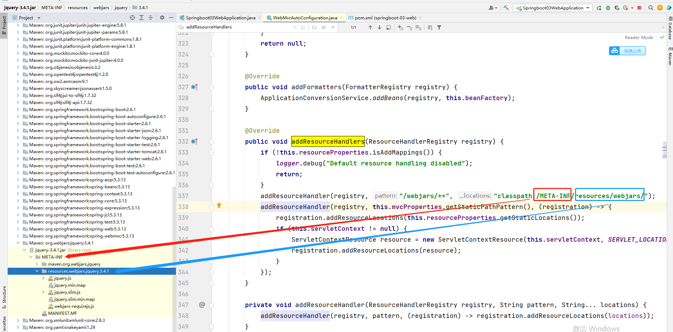Run with coverage using the shield icon
This screenshot has height=332, width=673.
pos(617,8)
